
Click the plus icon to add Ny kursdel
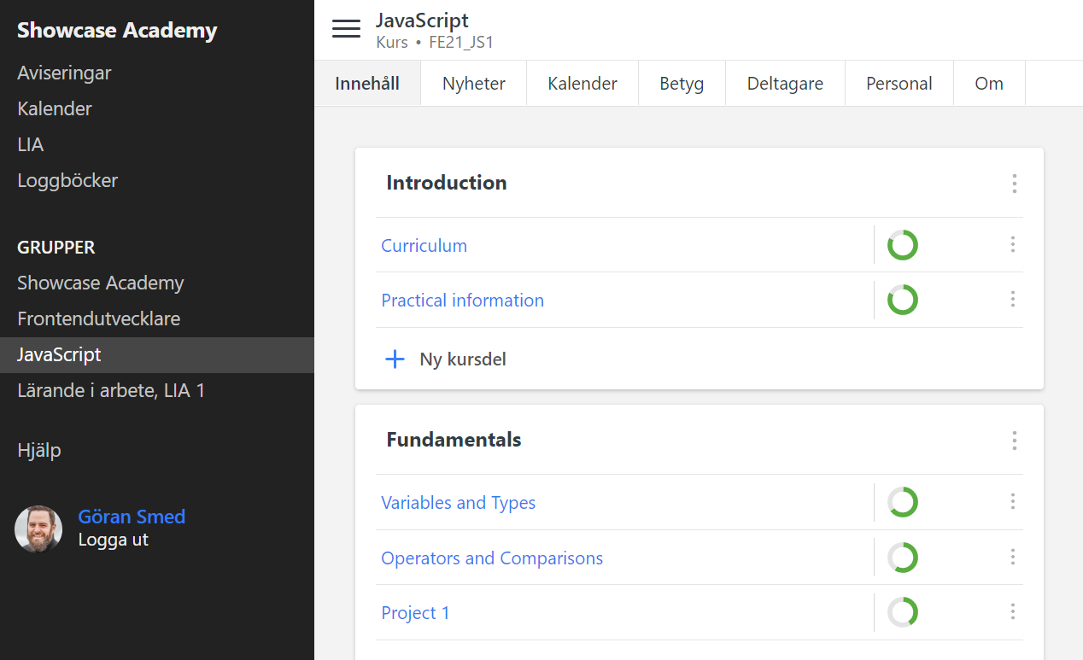394,359
